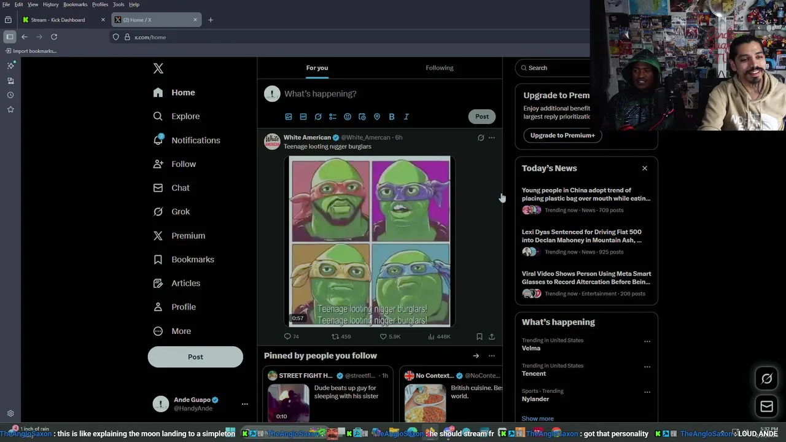Bookmark the White American post
Viewport: 786px width, 442px height.
point(480,336)
